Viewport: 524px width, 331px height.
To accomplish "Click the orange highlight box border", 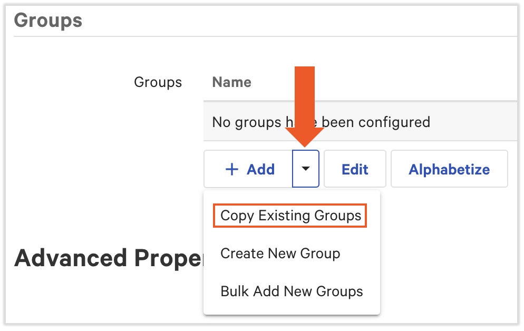I will pos(215,216).
